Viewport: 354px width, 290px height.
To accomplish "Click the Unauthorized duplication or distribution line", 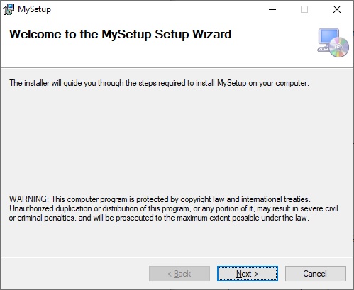I will (174, 208).
